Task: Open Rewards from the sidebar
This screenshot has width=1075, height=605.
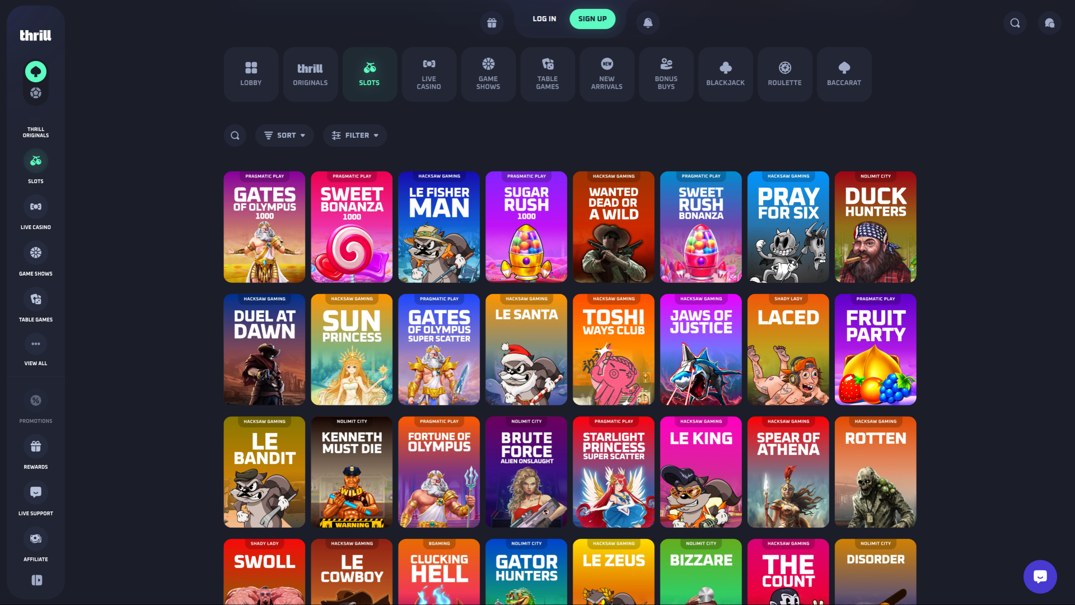Action: pyautogui.click(x=35, y=446)
